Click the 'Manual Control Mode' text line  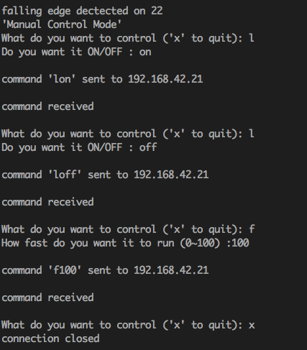coord(62,24)
